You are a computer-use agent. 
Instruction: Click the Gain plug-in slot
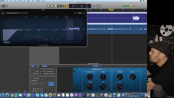pyautogui.click(x=51, y=82)
